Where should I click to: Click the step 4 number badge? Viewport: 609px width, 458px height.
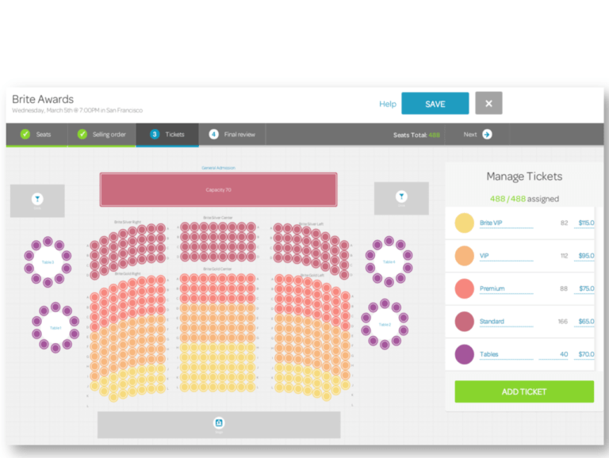pos(213,135)
